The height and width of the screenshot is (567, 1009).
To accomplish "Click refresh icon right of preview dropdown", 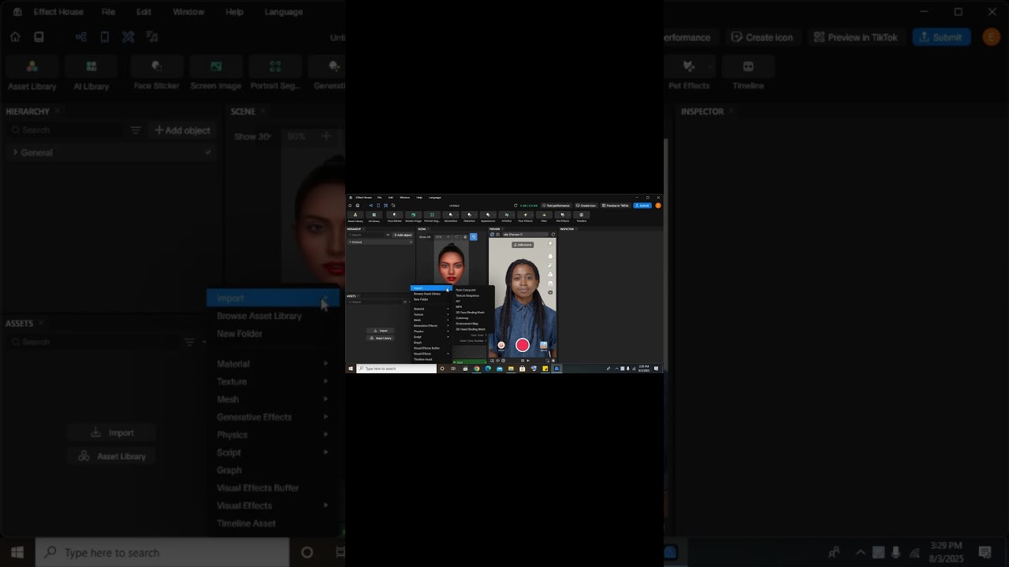I will coord(553,235).
